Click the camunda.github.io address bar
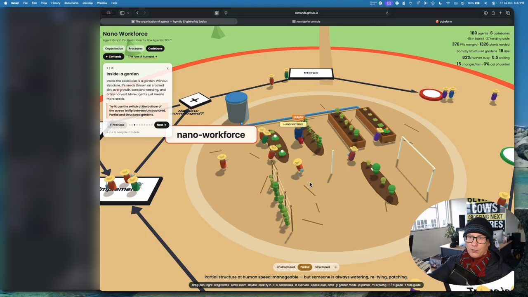This screenshot has height=297, width=528. click(306, 13)
